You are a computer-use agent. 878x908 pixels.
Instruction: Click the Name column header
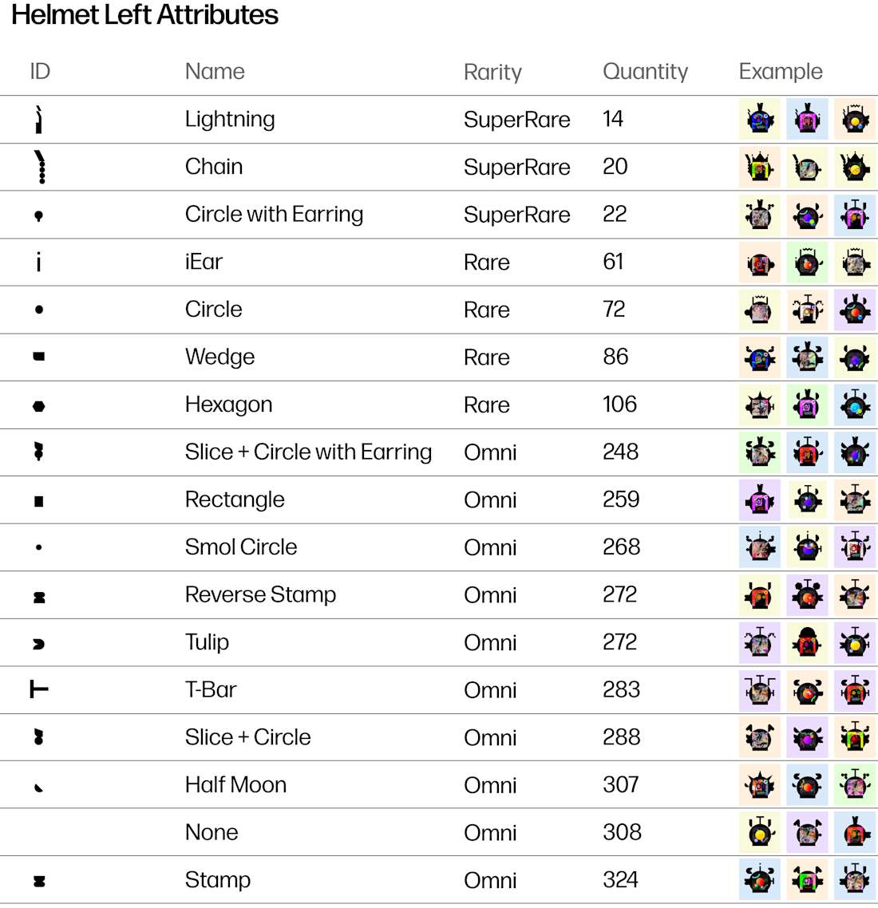pos(215,71)
